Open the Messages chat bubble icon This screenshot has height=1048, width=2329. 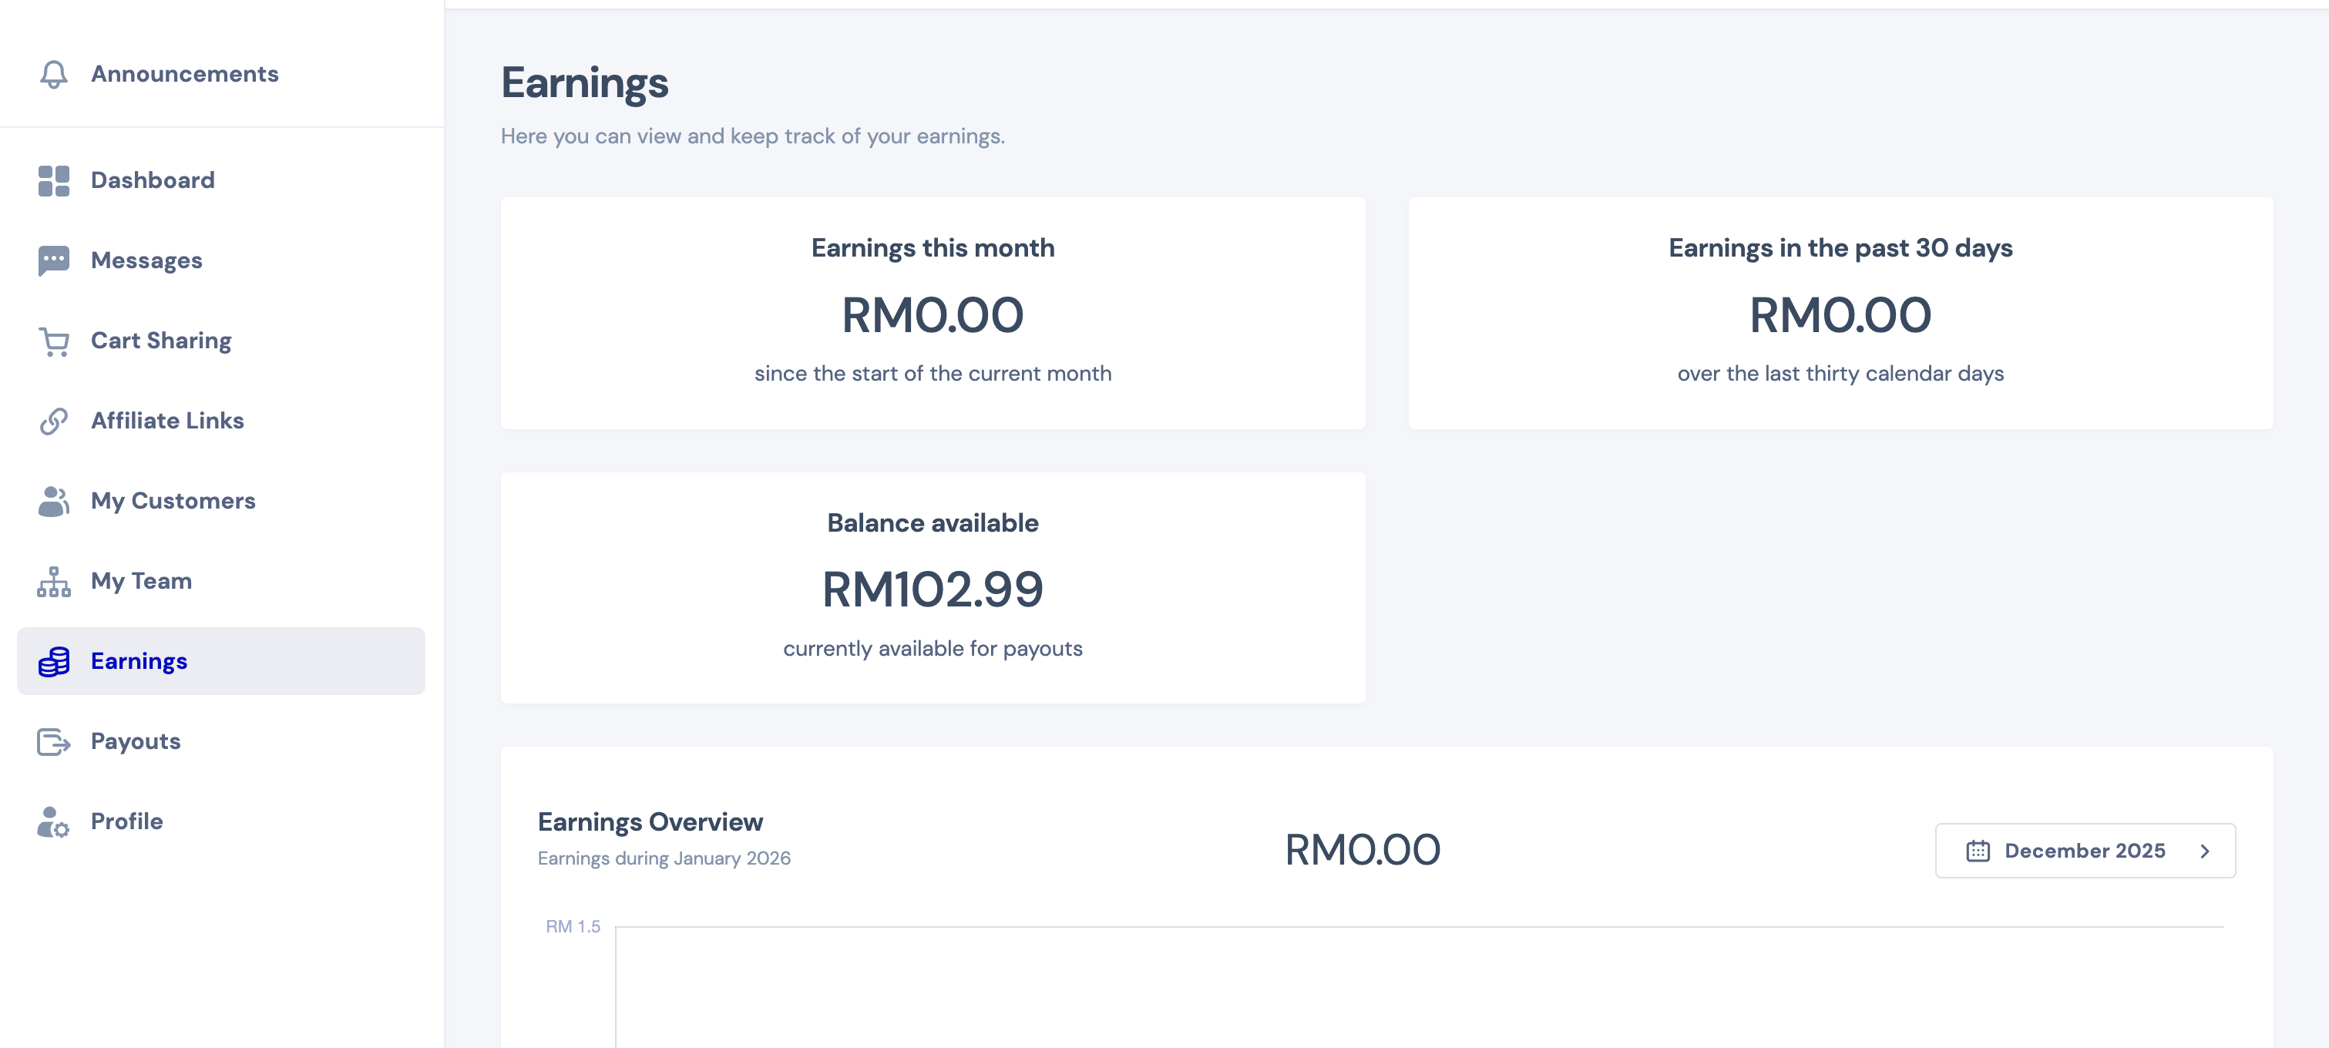pos(53,260)
